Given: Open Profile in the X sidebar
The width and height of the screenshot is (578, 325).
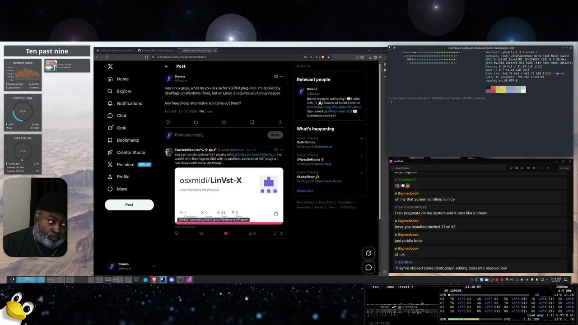Looking at the screenshot, I should pyautogui.click(x=118, y=176).
